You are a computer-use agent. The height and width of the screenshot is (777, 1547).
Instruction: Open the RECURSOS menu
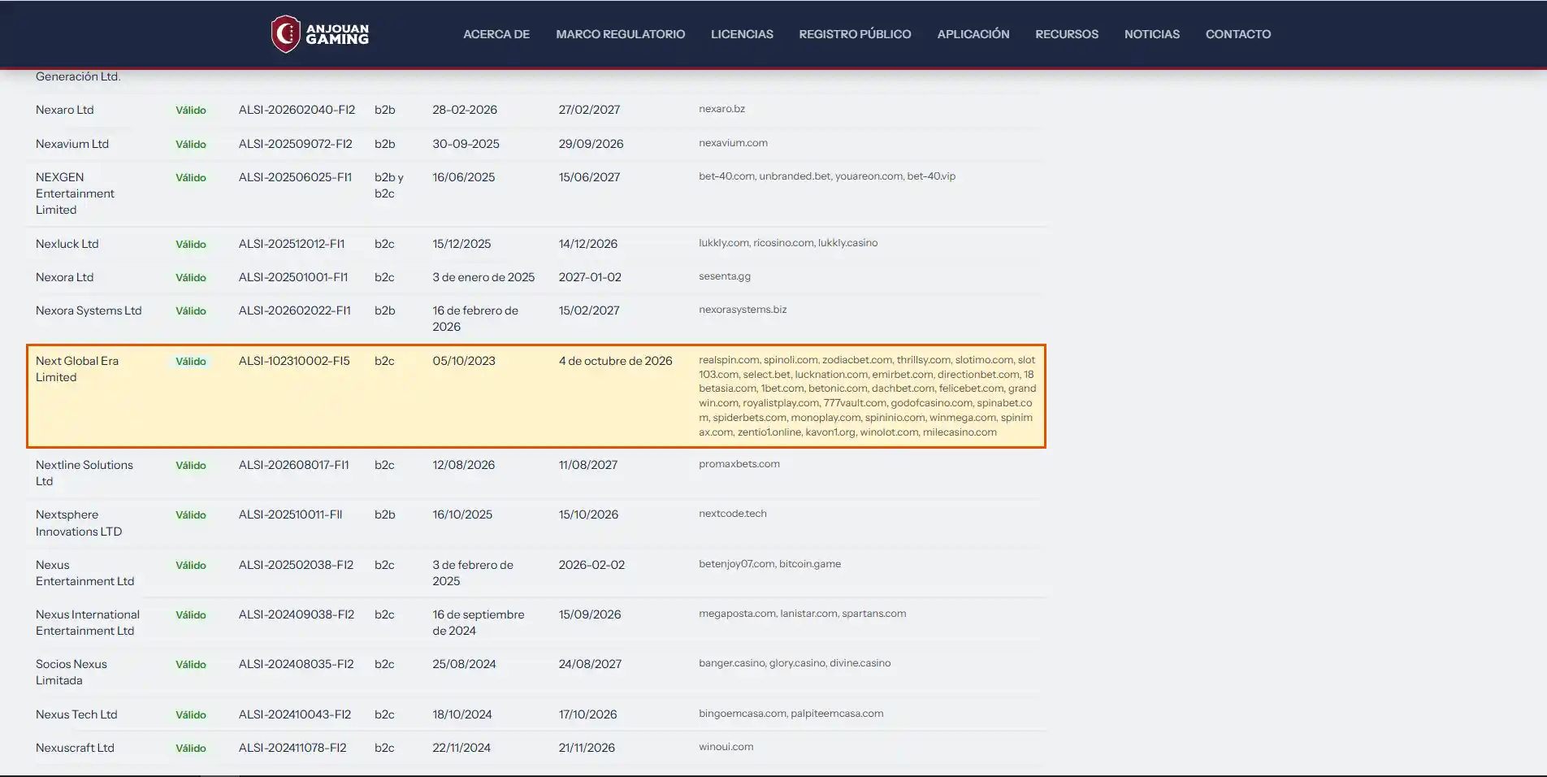1067,34
